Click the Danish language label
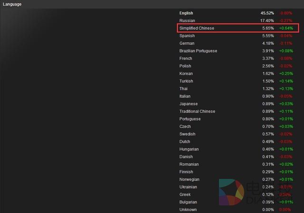The height and width of the screenshot is (213, 304). coord(186,157)
